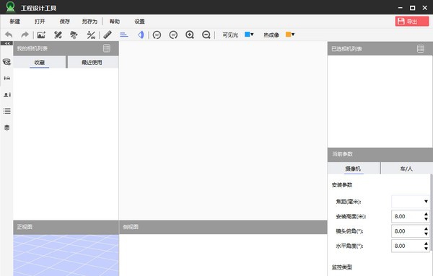Open the person and vehicle sidebar category

pos(7,79)
